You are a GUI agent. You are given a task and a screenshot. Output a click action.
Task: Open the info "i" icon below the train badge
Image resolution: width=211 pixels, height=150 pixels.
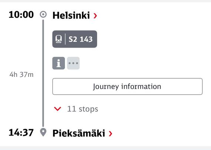59,63
